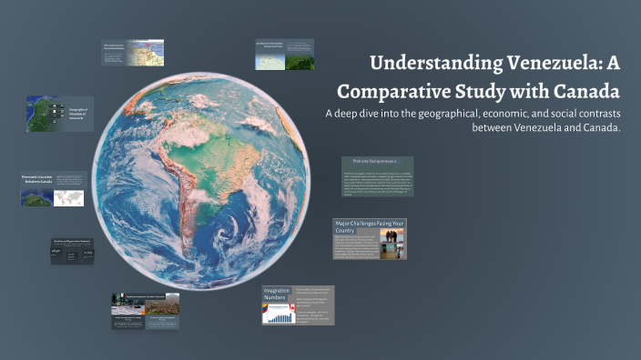Viewport: 641px width, 360px height.
Task: Click the grey world map in the Location slide
Action: click(68, 198)
